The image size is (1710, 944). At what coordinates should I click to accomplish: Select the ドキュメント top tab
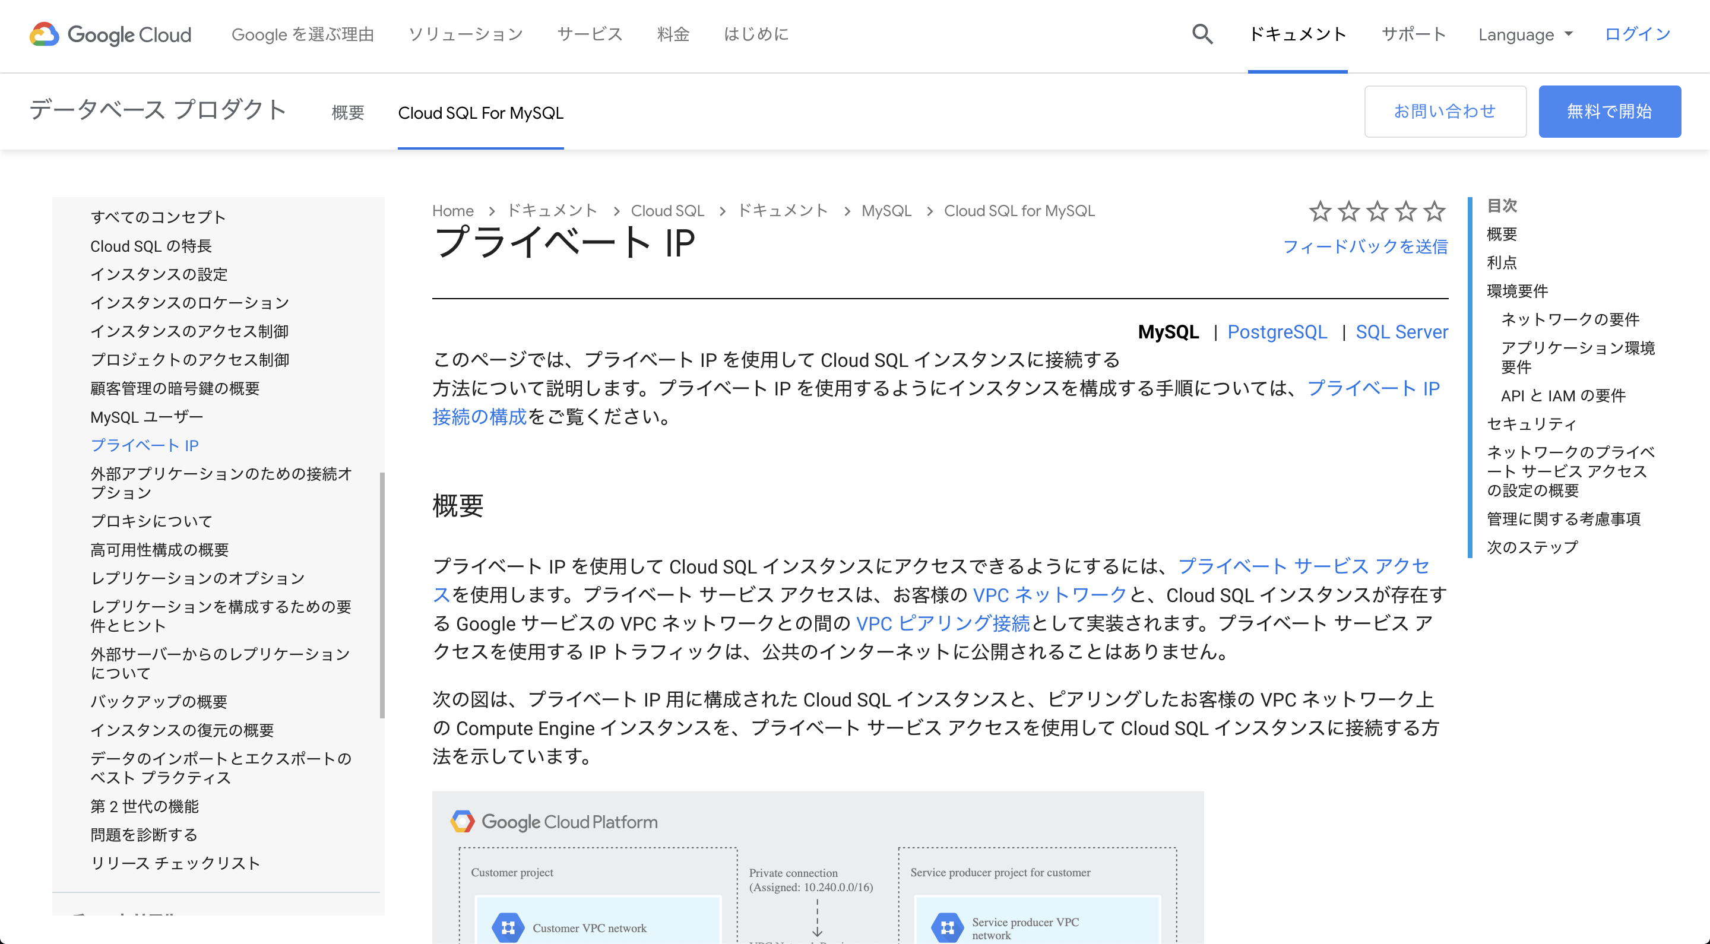pyautogui.click(x=1297, y=34)
